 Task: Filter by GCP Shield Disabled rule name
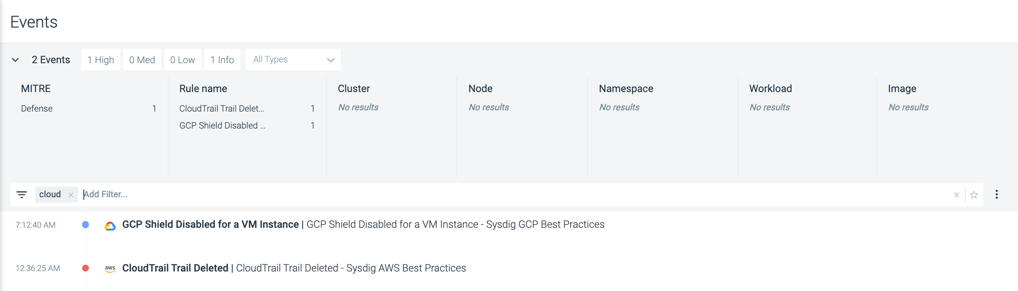[222, 126]
